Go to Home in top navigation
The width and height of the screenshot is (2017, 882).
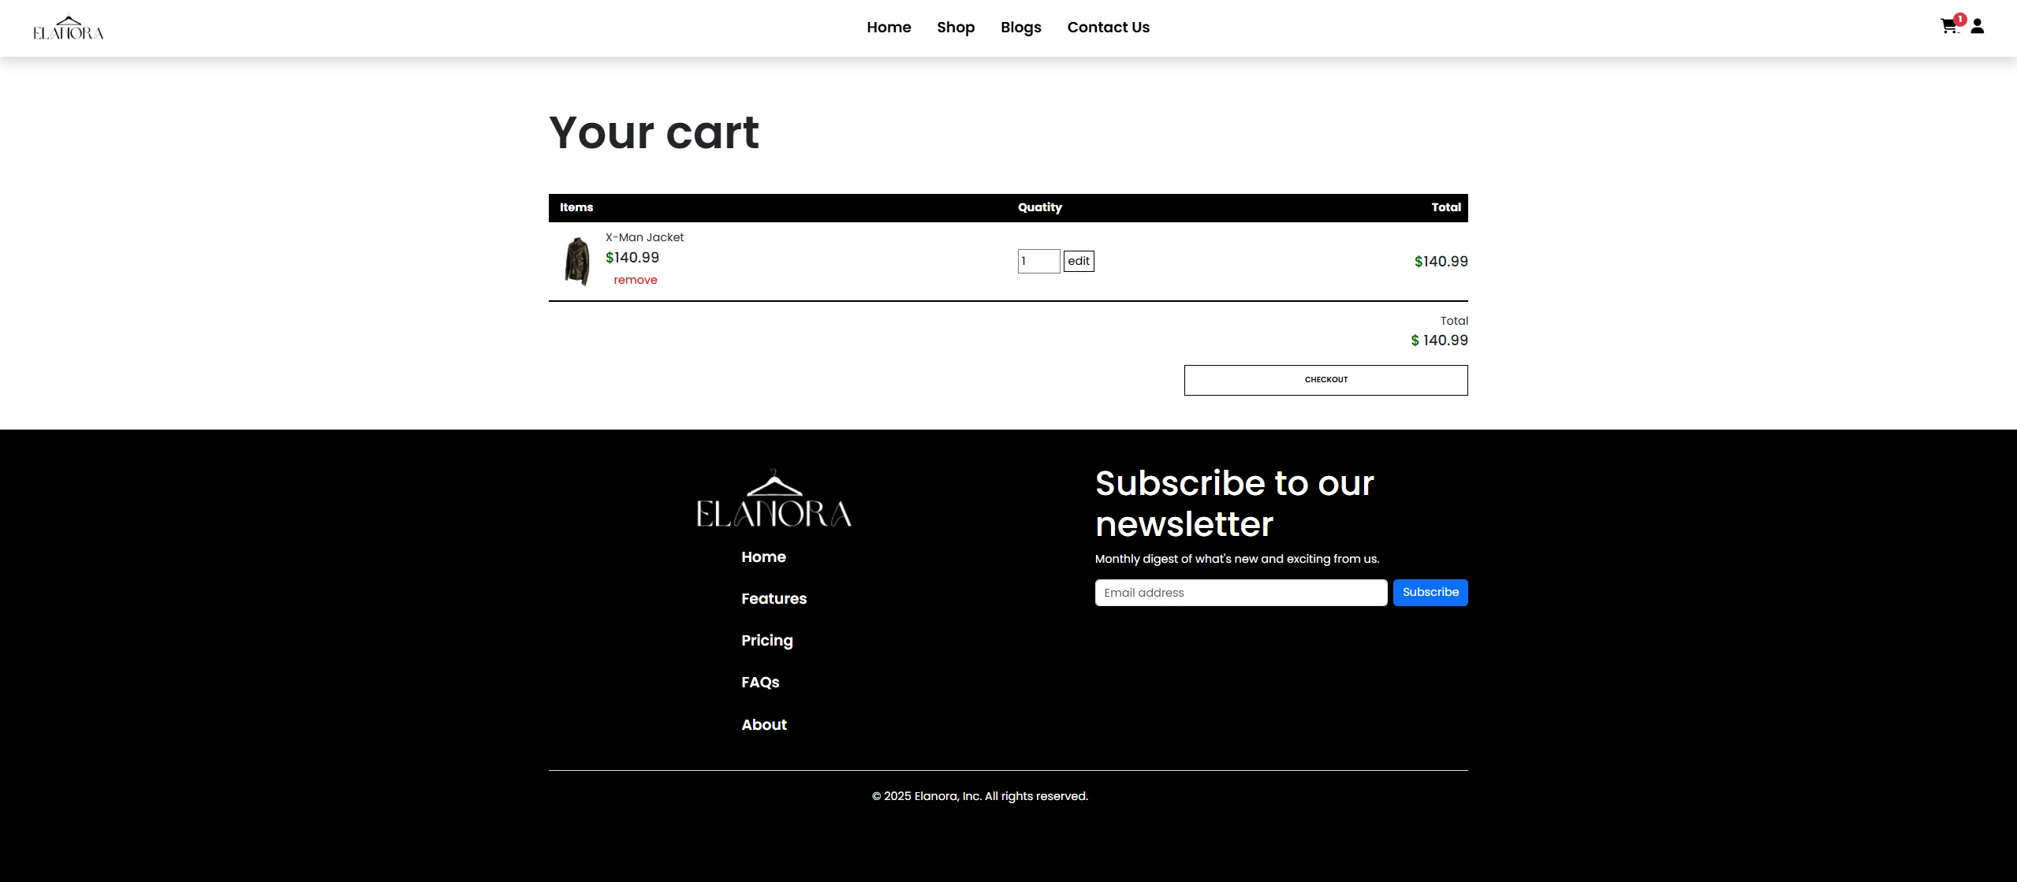[x=889, y=28]
